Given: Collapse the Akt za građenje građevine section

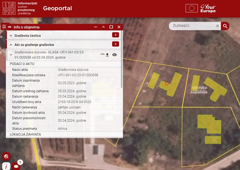Looking at the screenshot, I should click(11, 45).
